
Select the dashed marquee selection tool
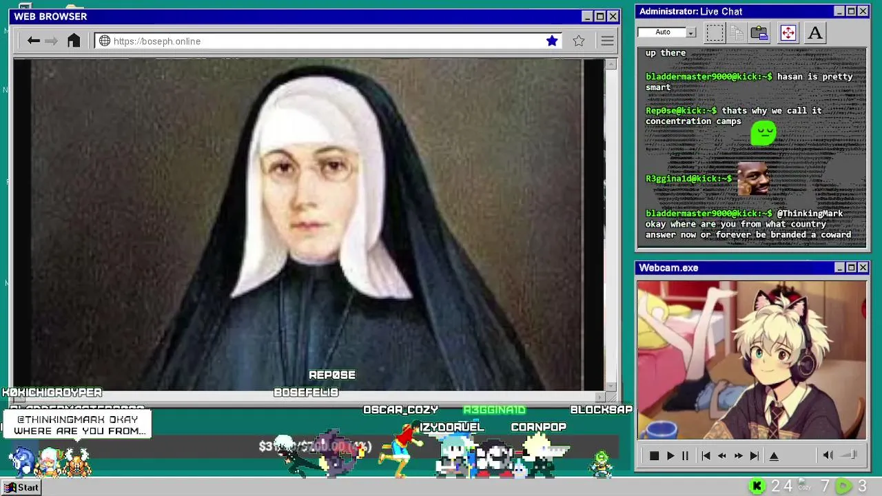pyautogui.click(x=715, y=32)
